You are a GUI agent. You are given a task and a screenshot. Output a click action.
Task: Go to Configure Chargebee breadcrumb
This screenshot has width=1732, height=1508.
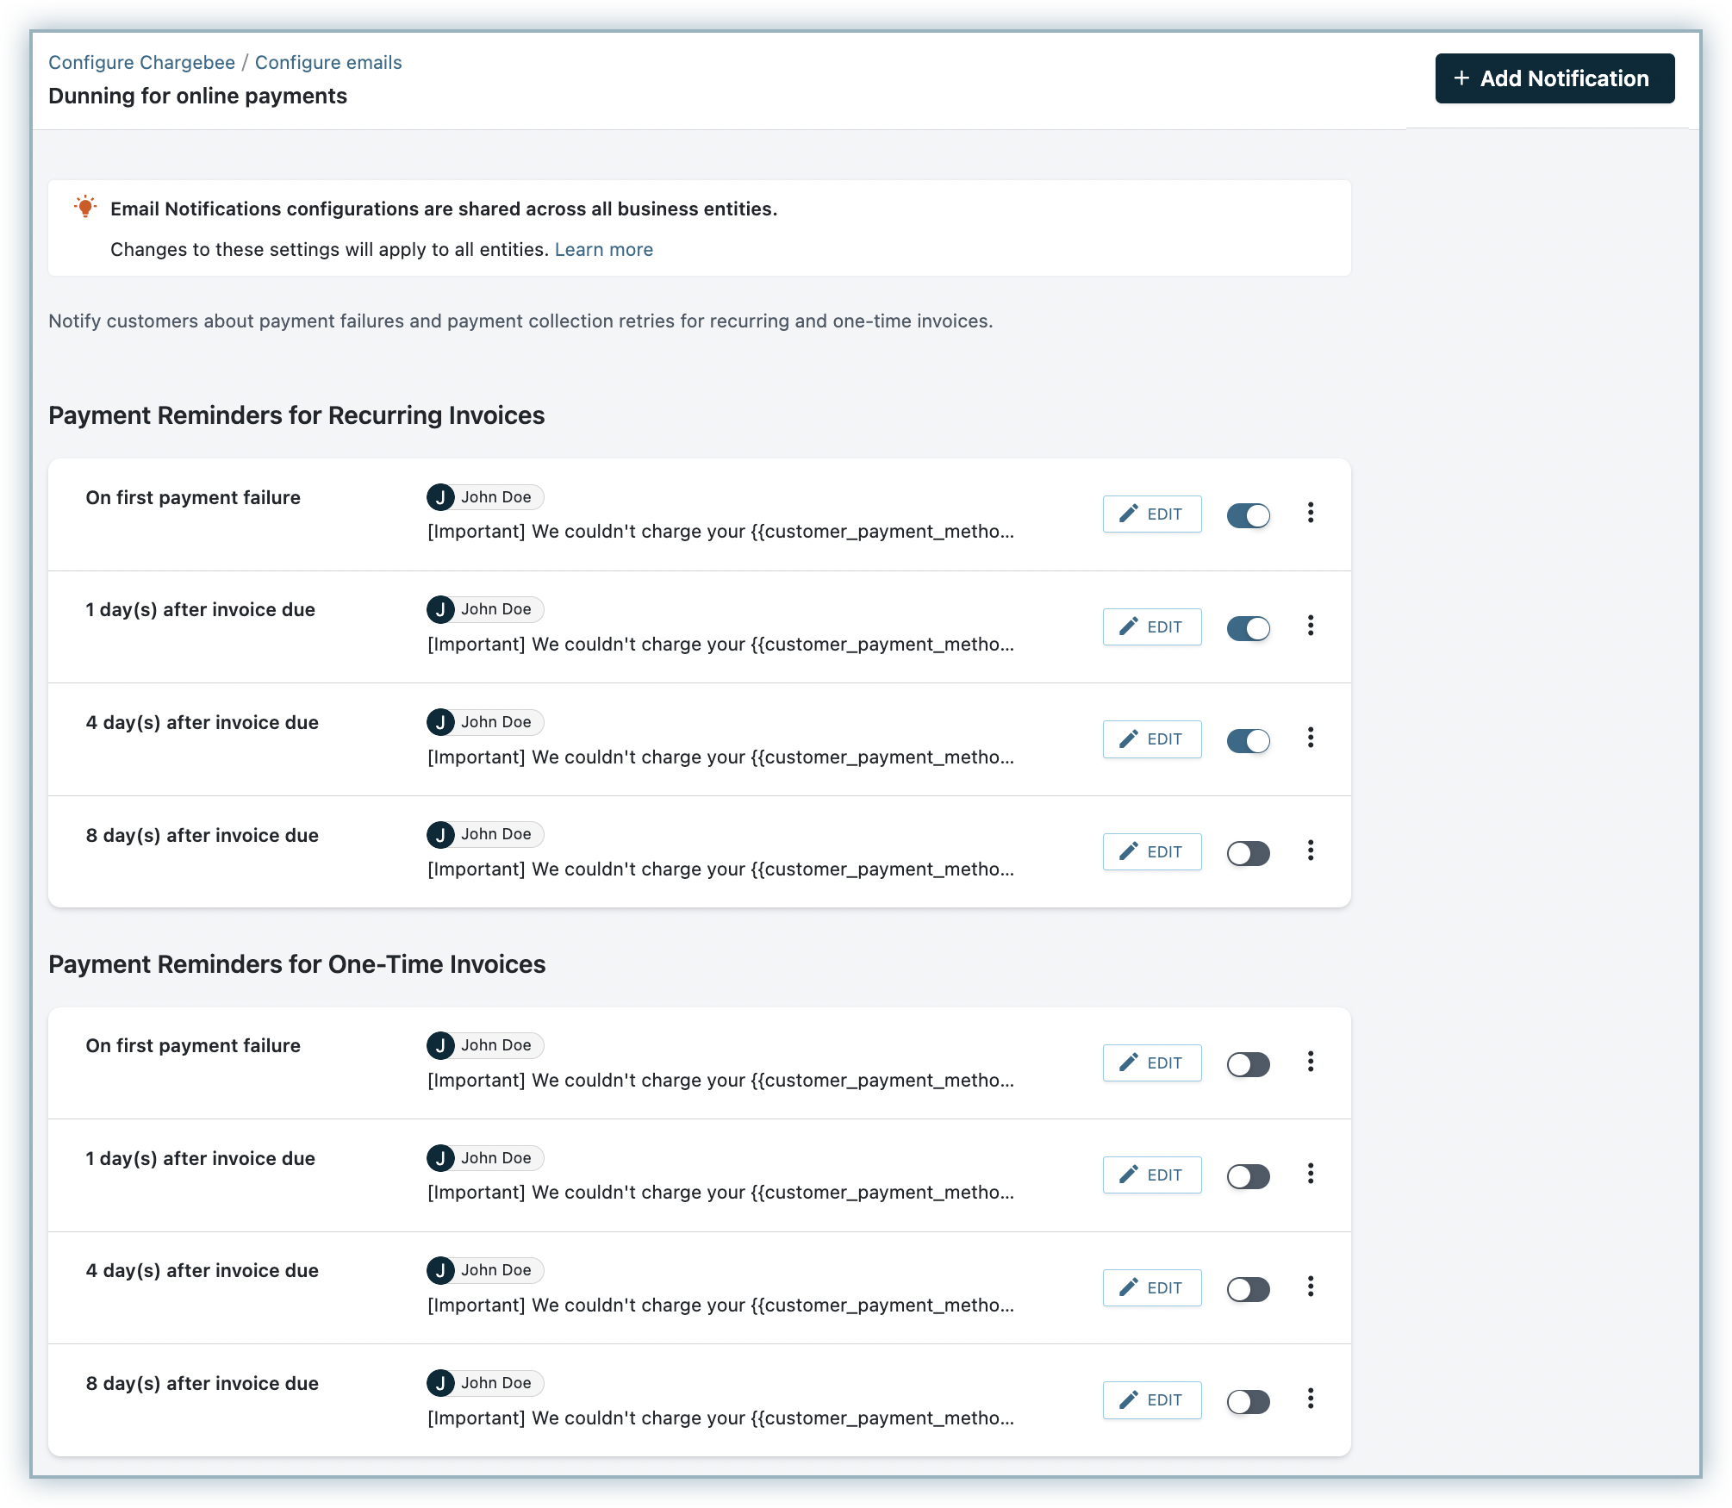[x=141, y=63]
